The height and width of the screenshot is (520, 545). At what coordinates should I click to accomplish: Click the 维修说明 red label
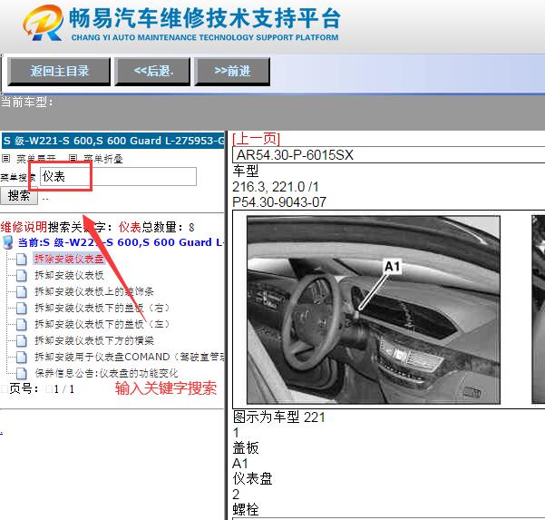pos(24,227)
